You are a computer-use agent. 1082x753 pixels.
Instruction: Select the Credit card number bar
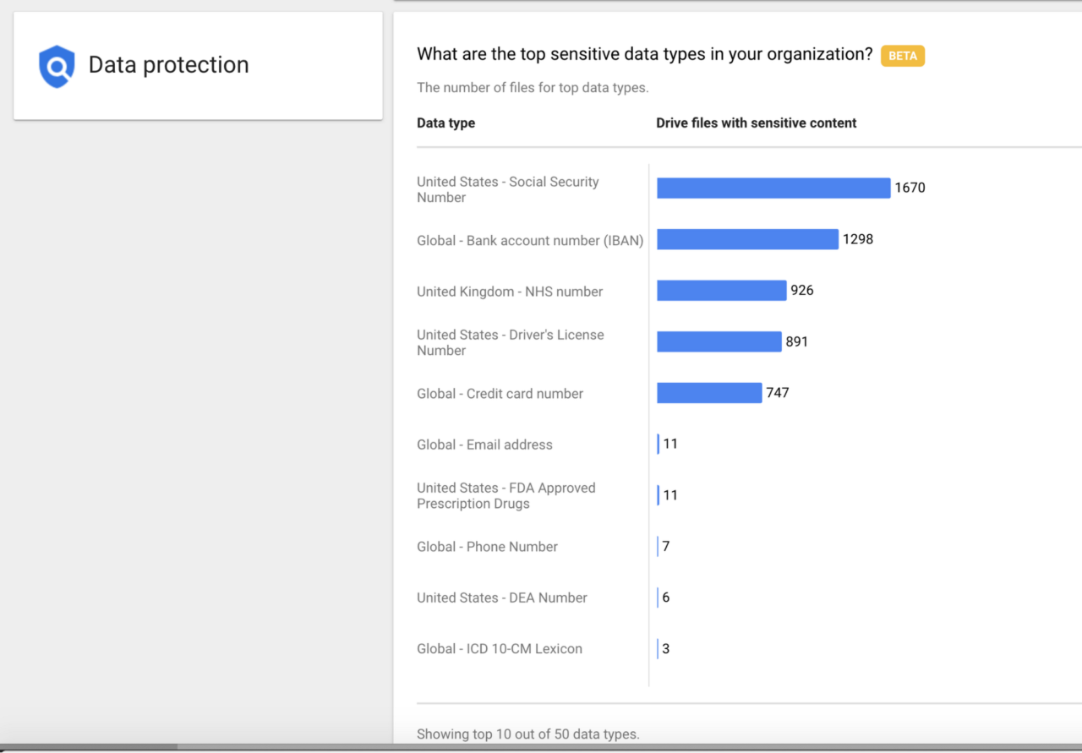coord(708,393)
